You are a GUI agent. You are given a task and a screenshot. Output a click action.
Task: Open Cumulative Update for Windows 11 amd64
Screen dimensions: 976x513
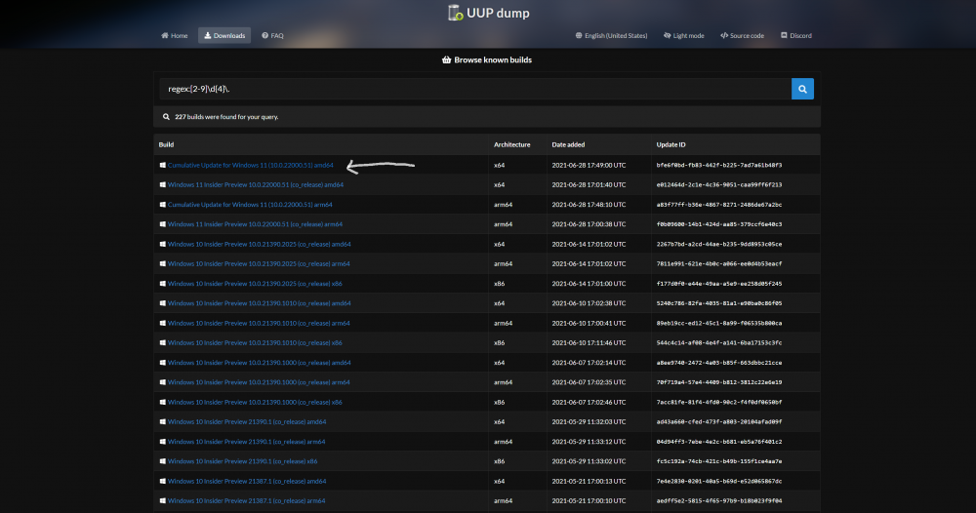250,166
